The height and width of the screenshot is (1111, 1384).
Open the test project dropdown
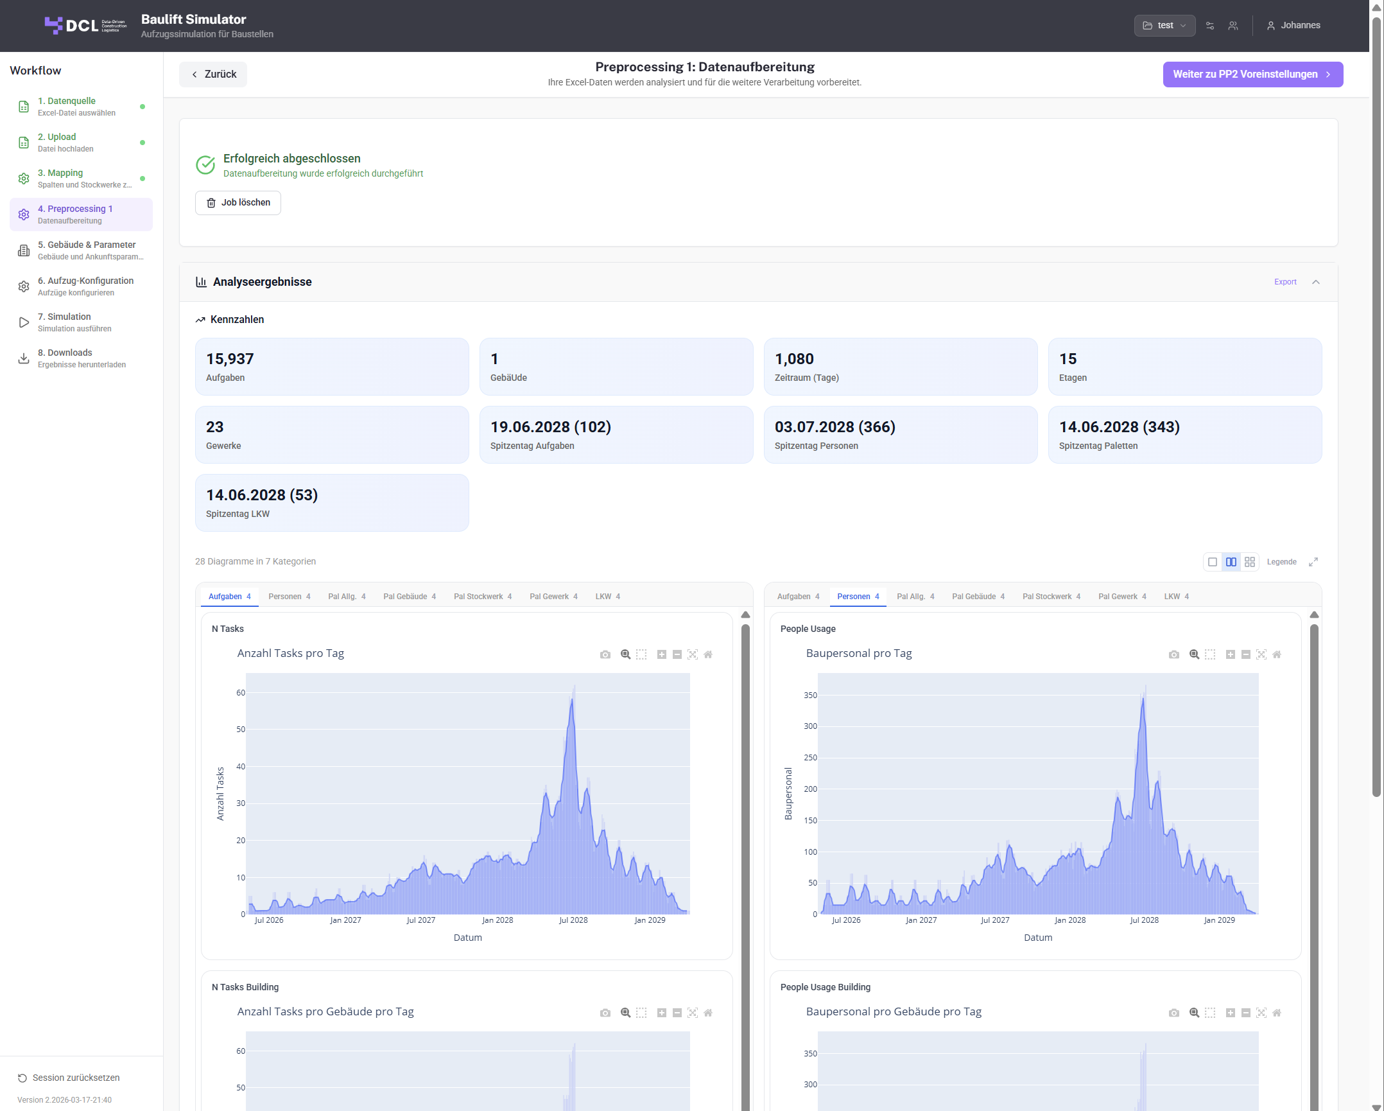click(1164, 26)
